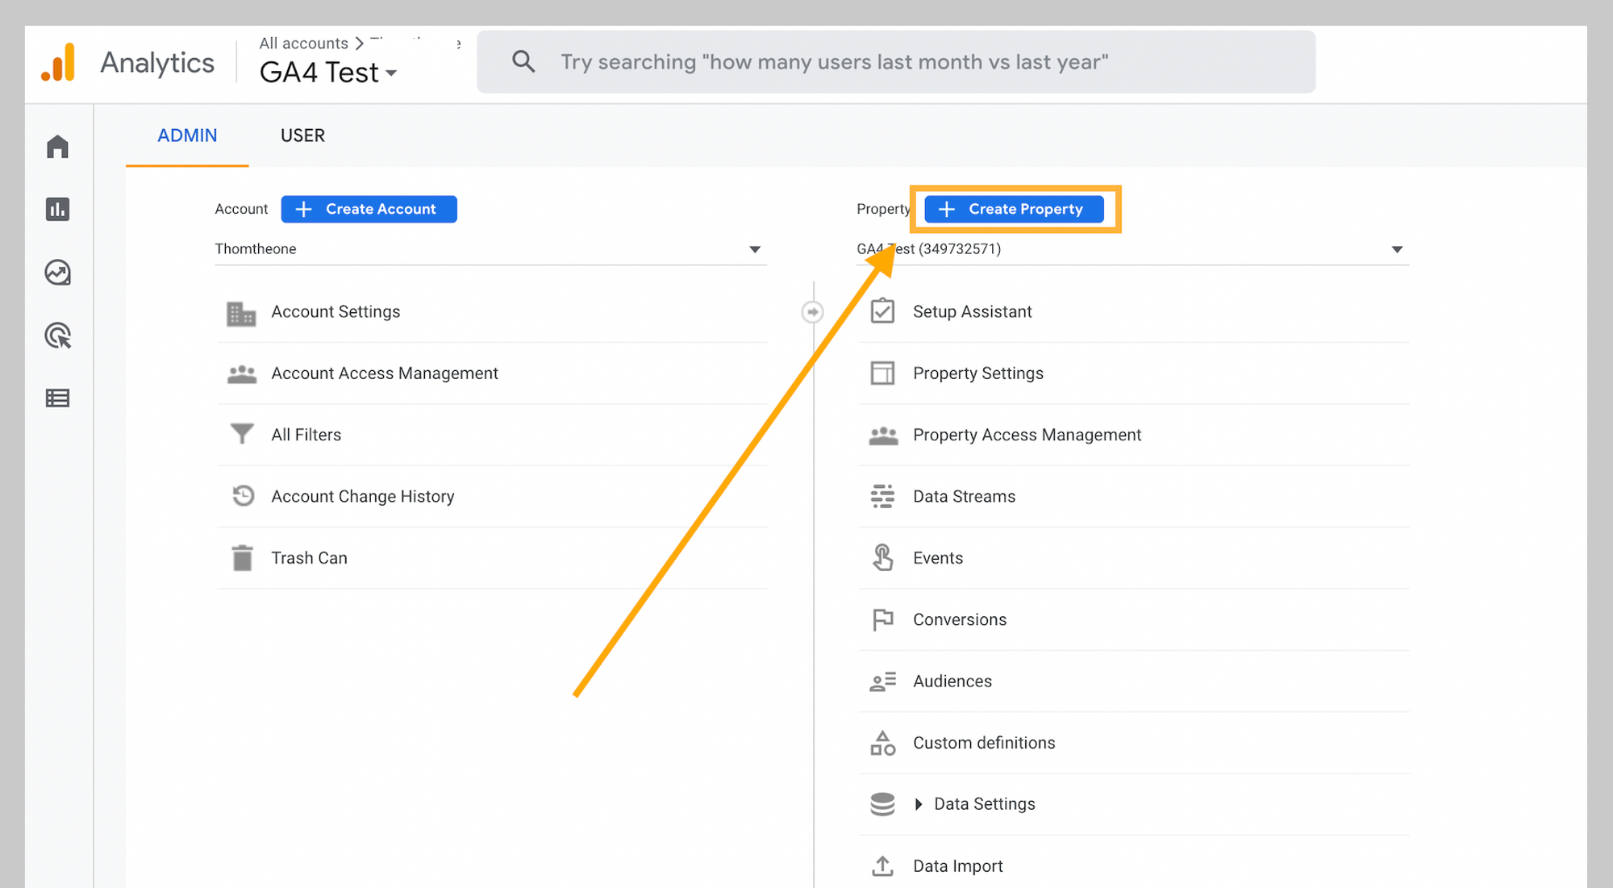1613x888 pixels.
Task: Open the Home icon in sidebar
Action: (57, 147)
